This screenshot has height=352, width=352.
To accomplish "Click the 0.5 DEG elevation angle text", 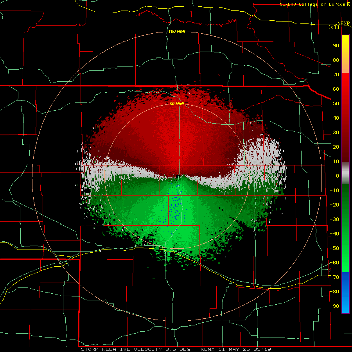I will (178, 349).
